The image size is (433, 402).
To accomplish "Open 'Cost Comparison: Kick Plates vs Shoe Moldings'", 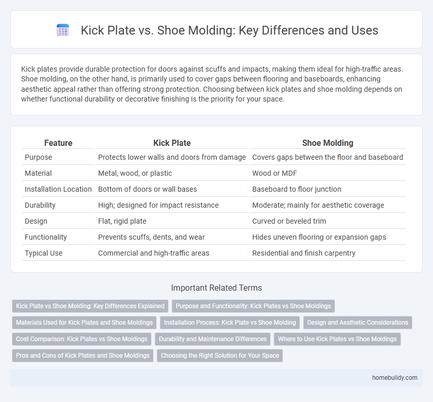I will coord(81,339).
